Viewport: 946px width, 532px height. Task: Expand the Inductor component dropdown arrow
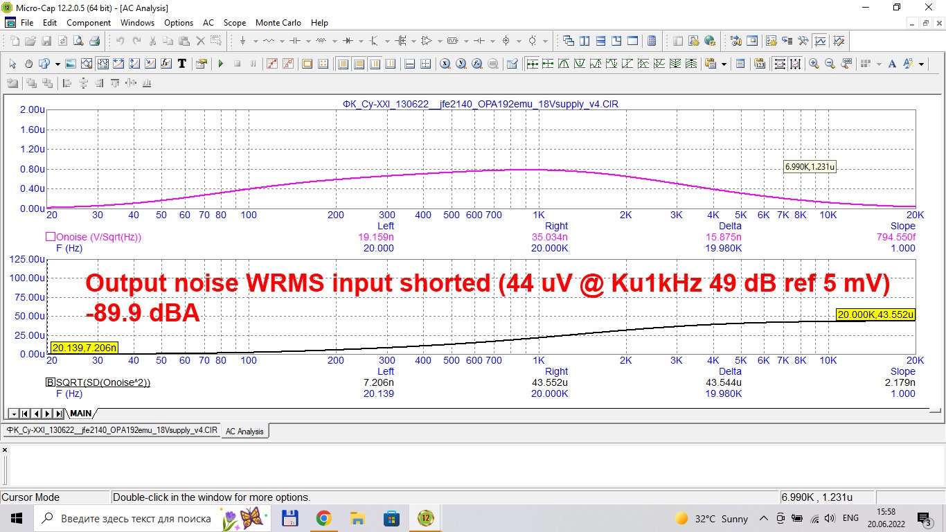click(334, 41)
